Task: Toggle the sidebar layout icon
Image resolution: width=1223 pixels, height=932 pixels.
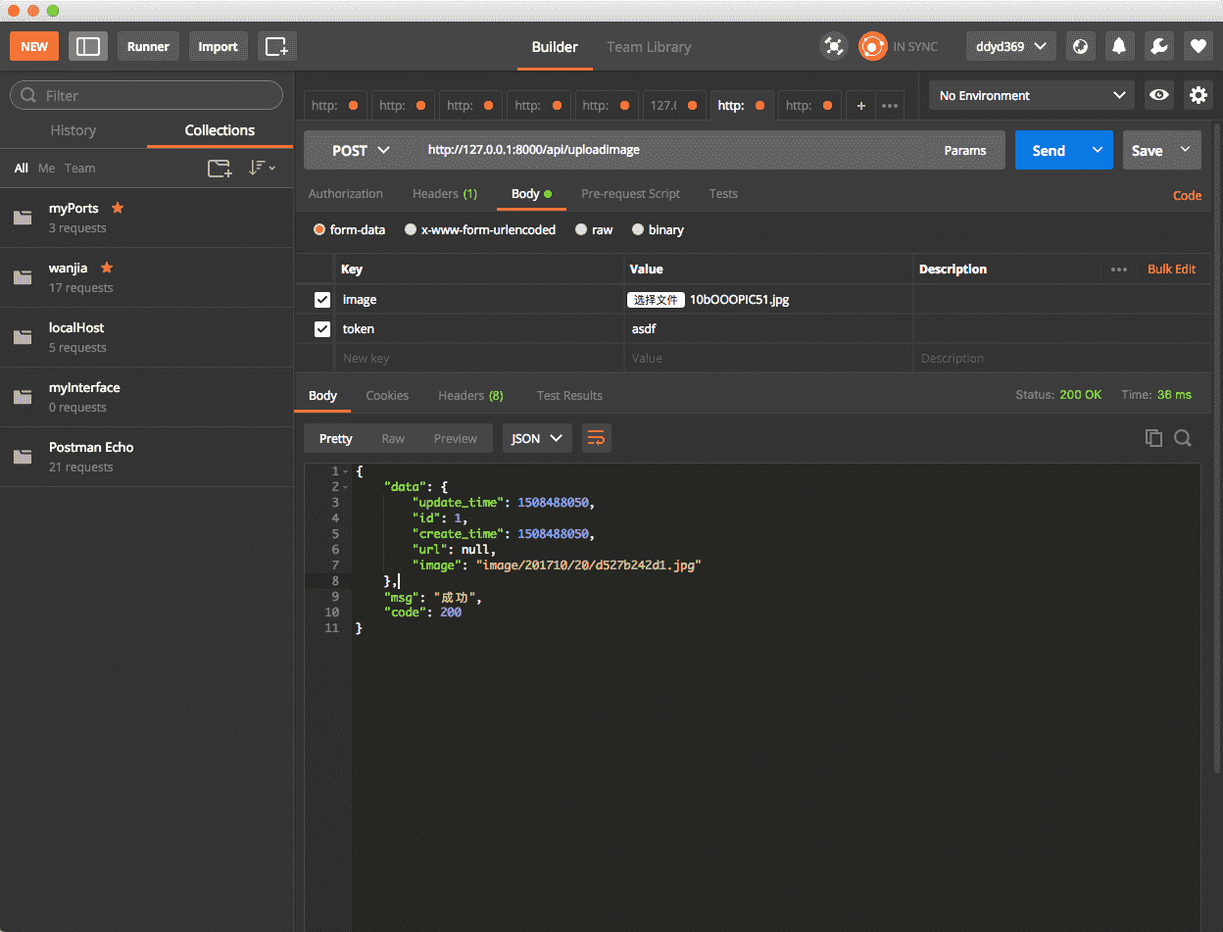Action: click(x=88, y=46)
